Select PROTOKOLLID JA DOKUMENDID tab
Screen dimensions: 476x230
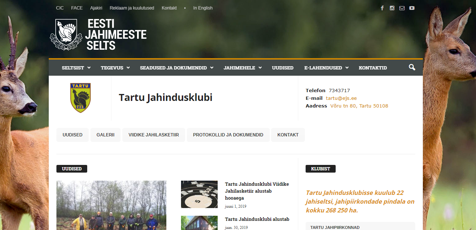(x=228, y=135)
